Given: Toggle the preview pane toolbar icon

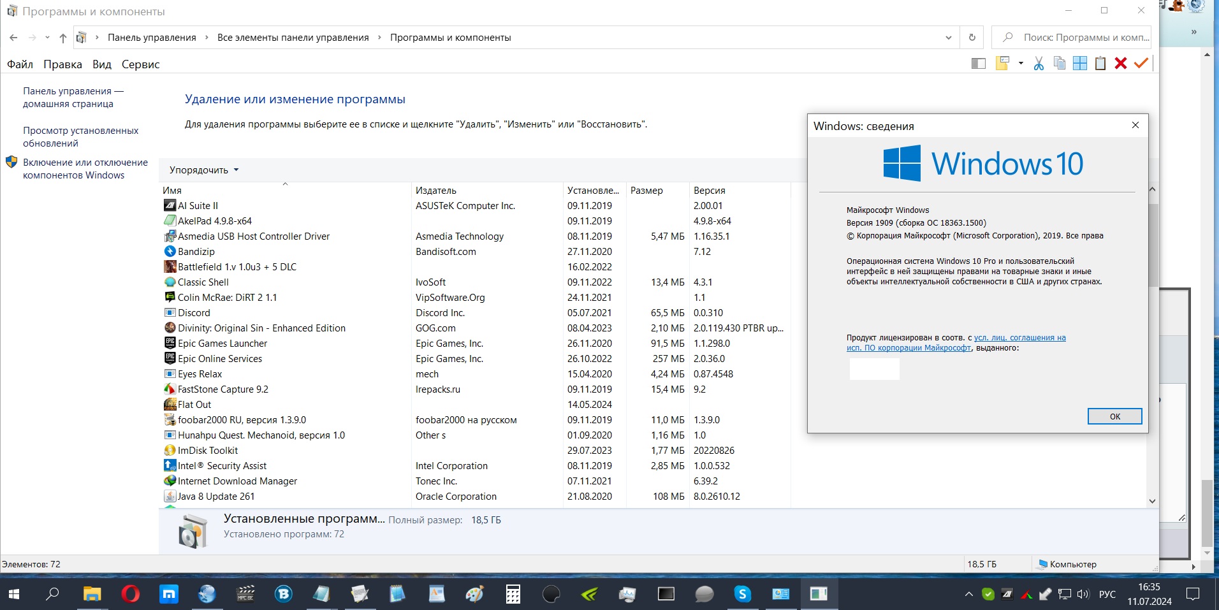Looking at the screenshot, I should pyautogui.click(x=978, y=63).
